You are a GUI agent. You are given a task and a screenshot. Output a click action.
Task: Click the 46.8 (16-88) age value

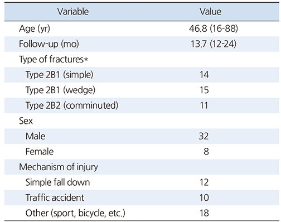point(214,28)
